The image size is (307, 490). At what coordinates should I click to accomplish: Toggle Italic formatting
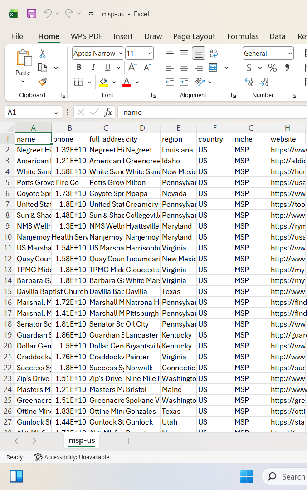pyautogui.click(x=93, y=68)
